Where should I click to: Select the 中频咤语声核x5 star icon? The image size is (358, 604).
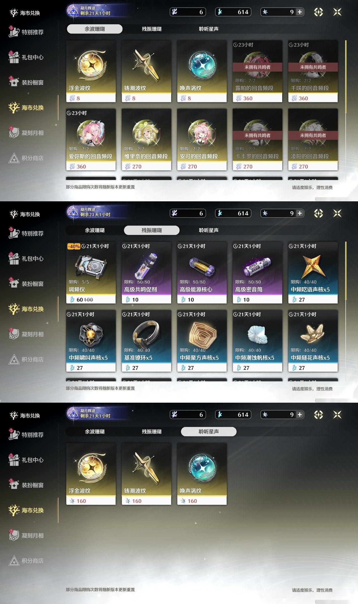point(313,266)
